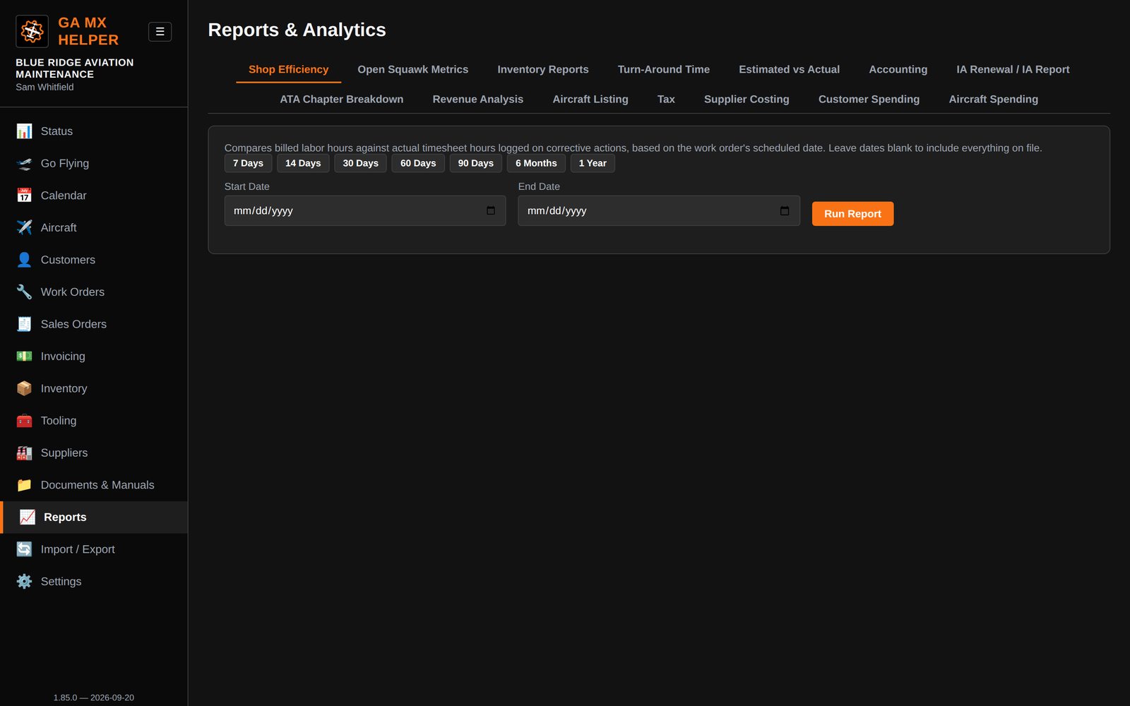The height and width of the screenshot is (706, 1130).
Task: Focus the End Date input field
Action: click(x=659, y=210)
